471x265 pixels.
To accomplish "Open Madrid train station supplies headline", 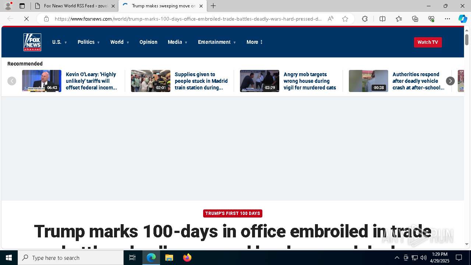I will (x=201, y=81).
